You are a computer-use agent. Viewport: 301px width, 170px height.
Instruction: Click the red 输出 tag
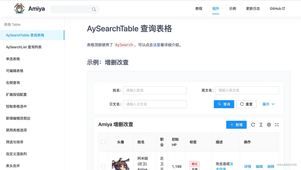(x=195, y=164)
